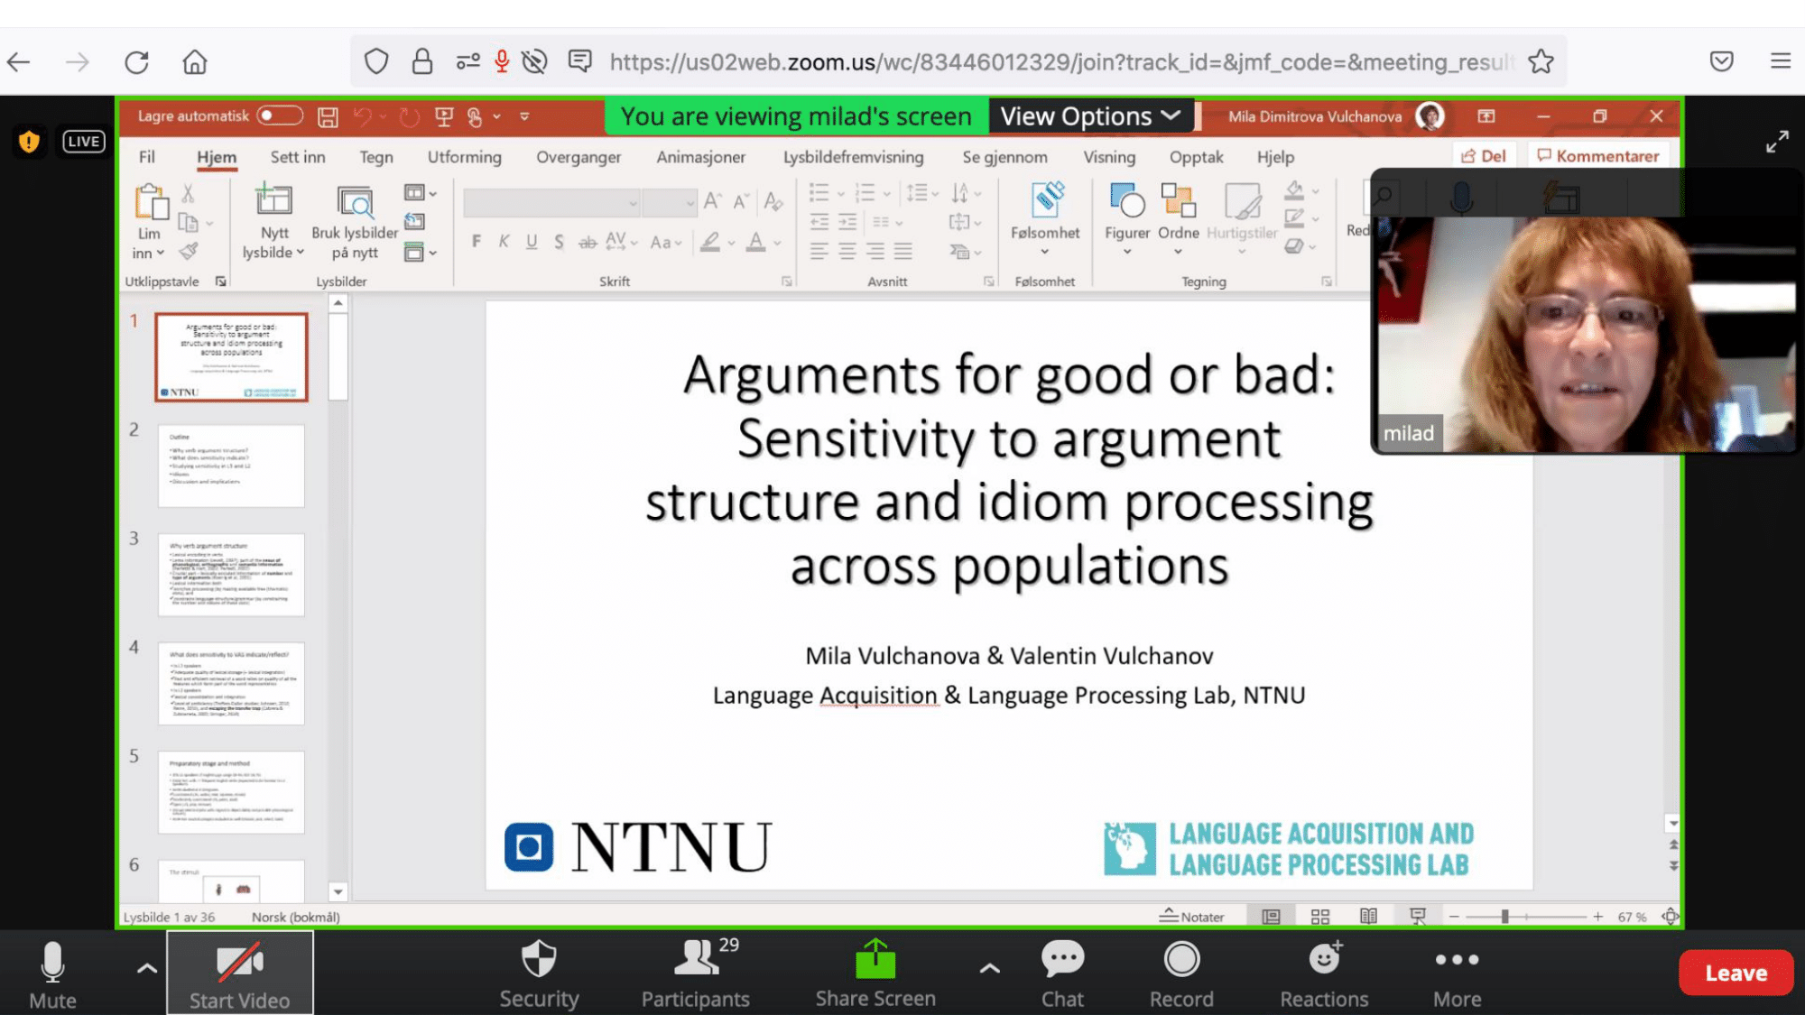Expand share options arrow beside Share Screen
The height and width of the screenshot is (1015, 1805).
coord(989,969)
